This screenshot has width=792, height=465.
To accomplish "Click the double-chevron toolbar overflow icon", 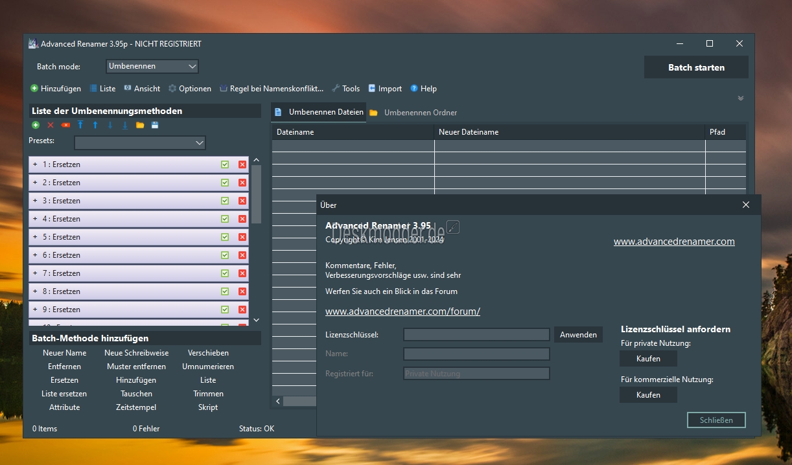I will [741, 98].
